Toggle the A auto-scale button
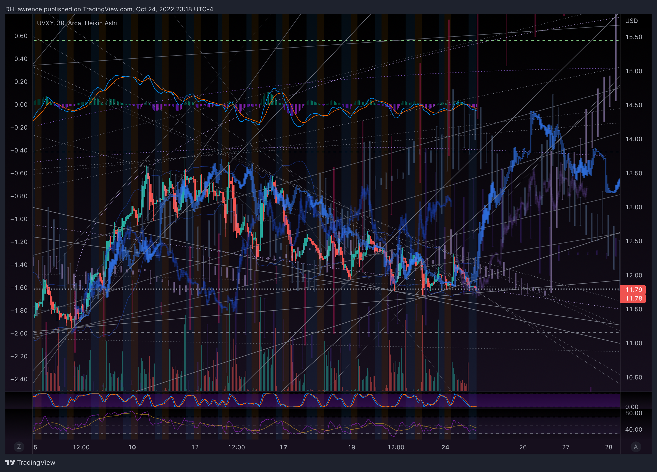 coord(636,447)
